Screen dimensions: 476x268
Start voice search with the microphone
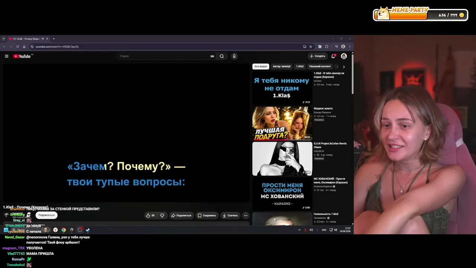click(234, 56)
